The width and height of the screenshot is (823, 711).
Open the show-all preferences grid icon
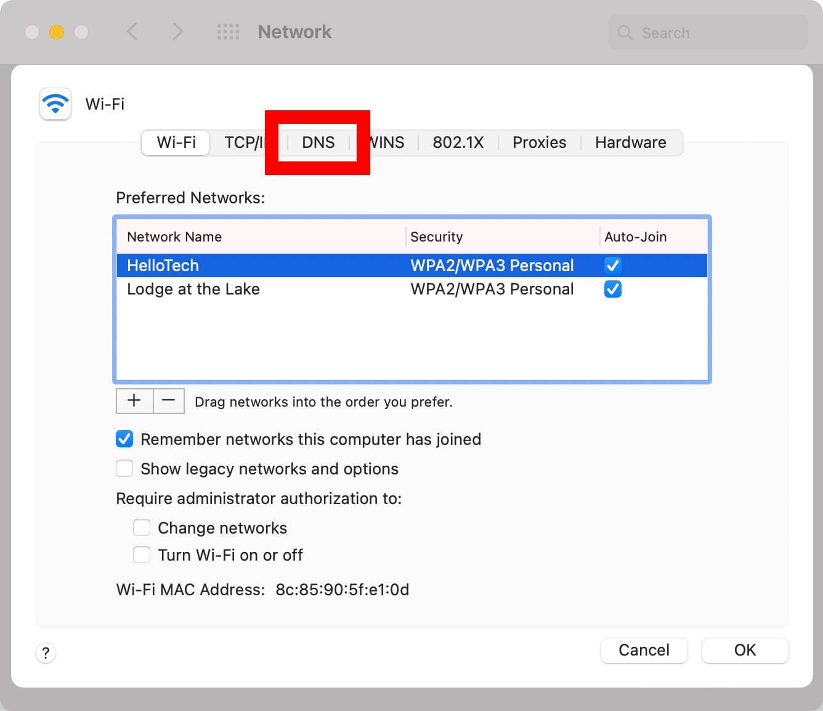[228, 32]
